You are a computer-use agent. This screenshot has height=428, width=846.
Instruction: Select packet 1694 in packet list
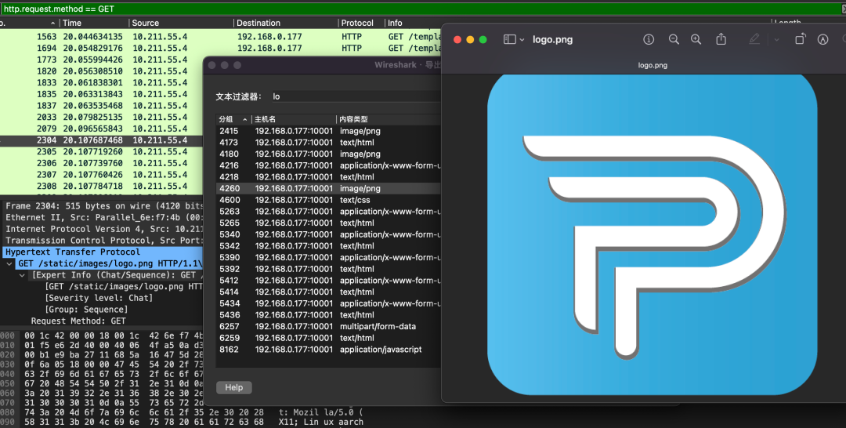click(x=221, y=48)
